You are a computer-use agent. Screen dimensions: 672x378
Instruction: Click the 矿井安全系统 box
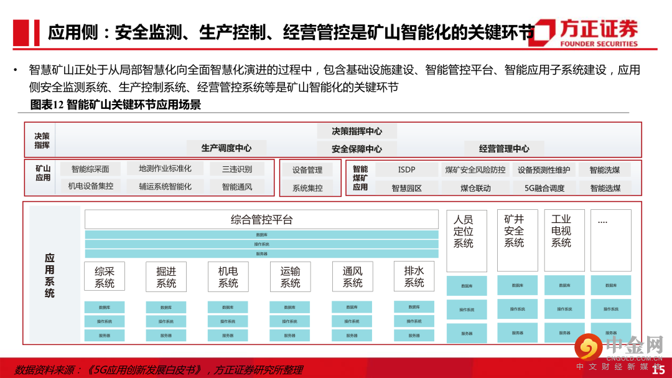[517, 240]
